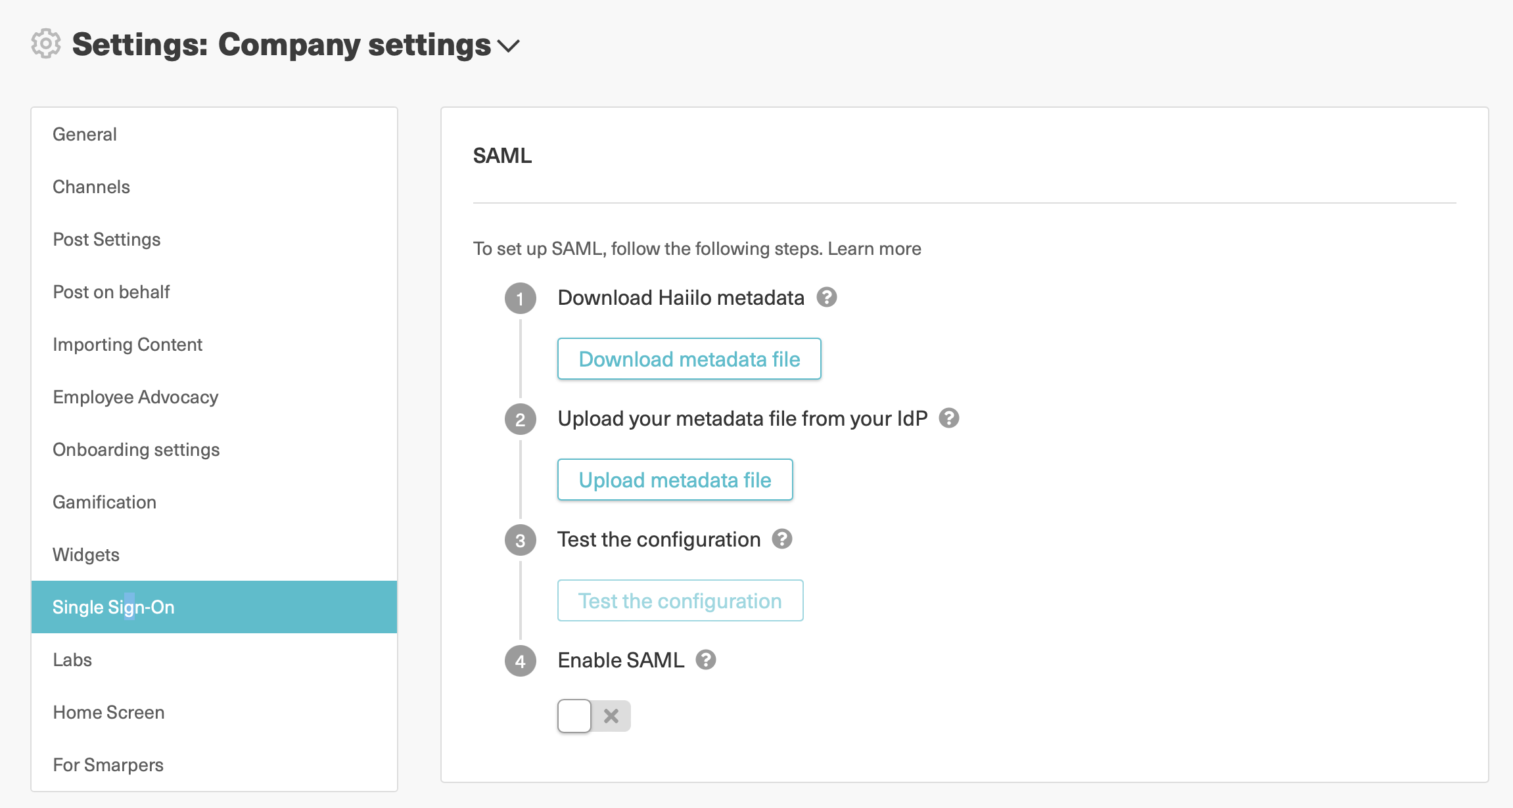1513x808 pixels.
Task: Select Importing Content in sidebar
Action: click(214, 344)
